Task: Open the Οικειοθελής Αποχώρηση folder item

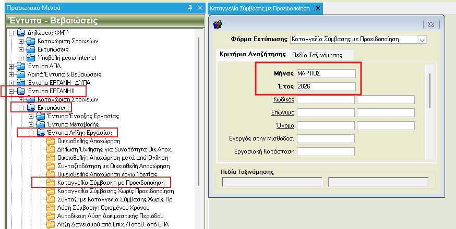Action: click(88, 141)
